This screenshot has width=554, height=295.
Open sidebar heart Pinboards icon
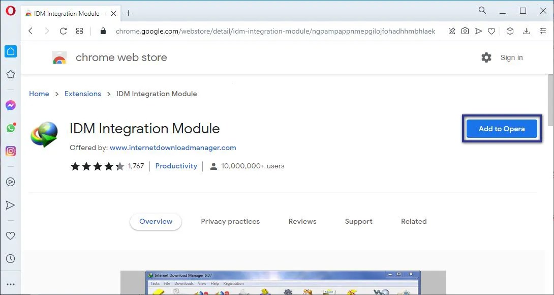[11, 235]
